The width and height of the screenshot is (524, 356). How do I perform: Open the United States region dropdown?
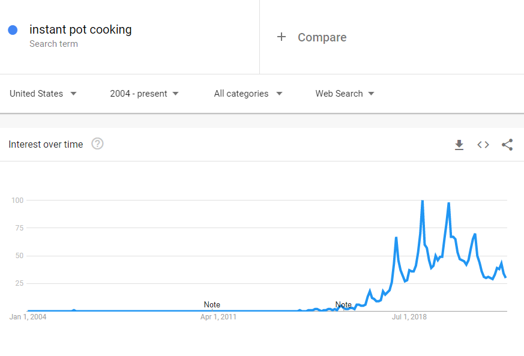[x=43, y=94]
